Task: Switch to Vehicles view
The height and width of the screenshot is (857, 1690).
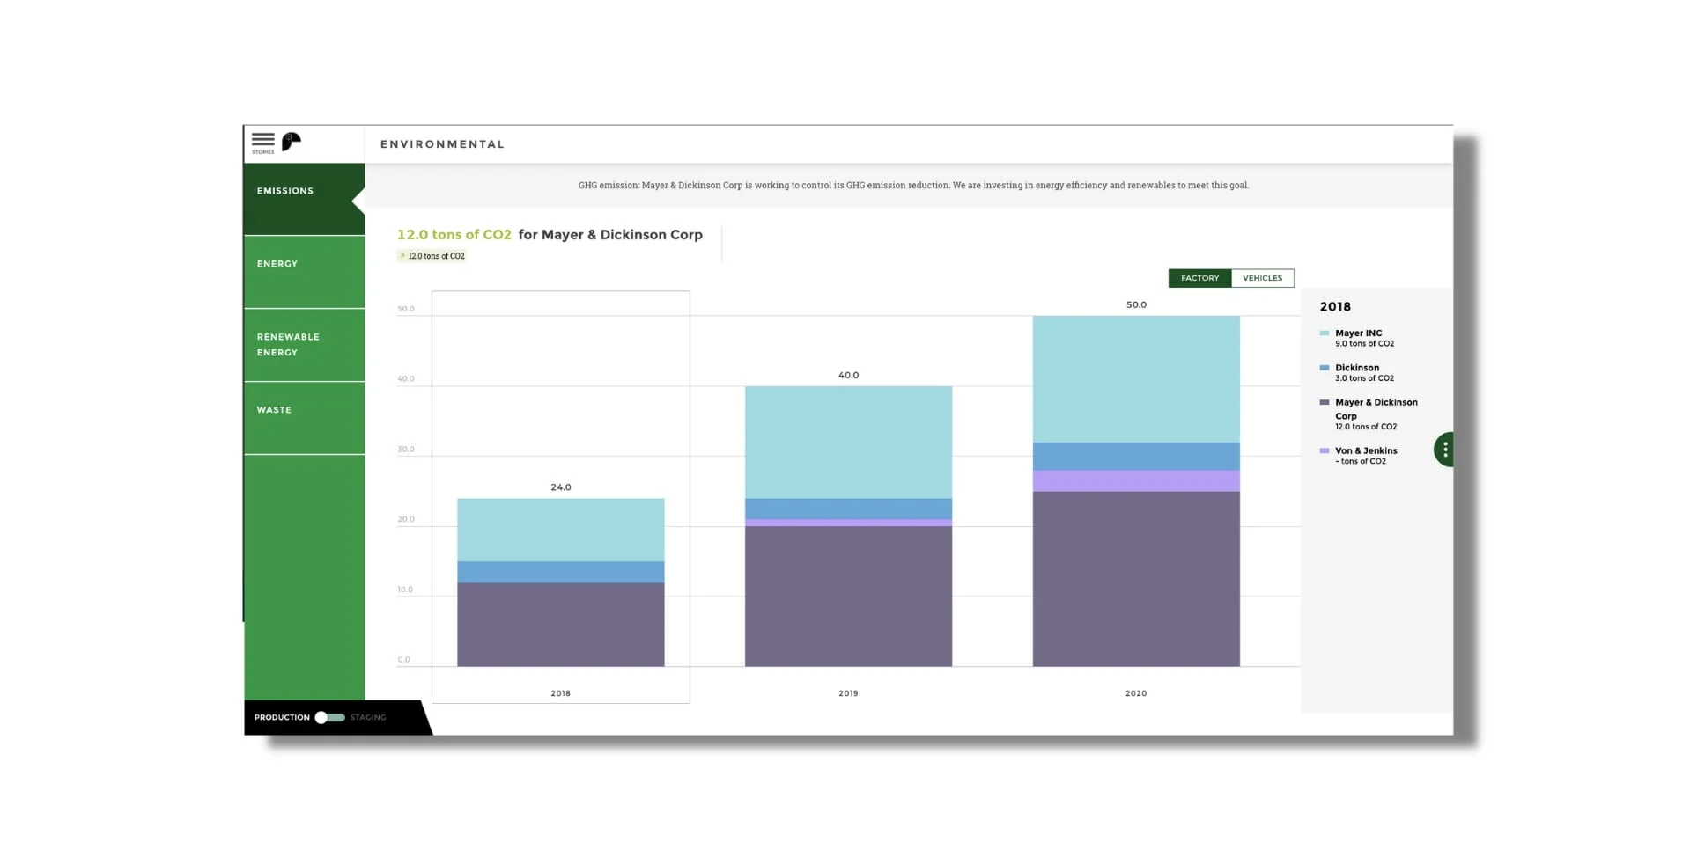Action: pyautogui.click(x=1262, y=278)
